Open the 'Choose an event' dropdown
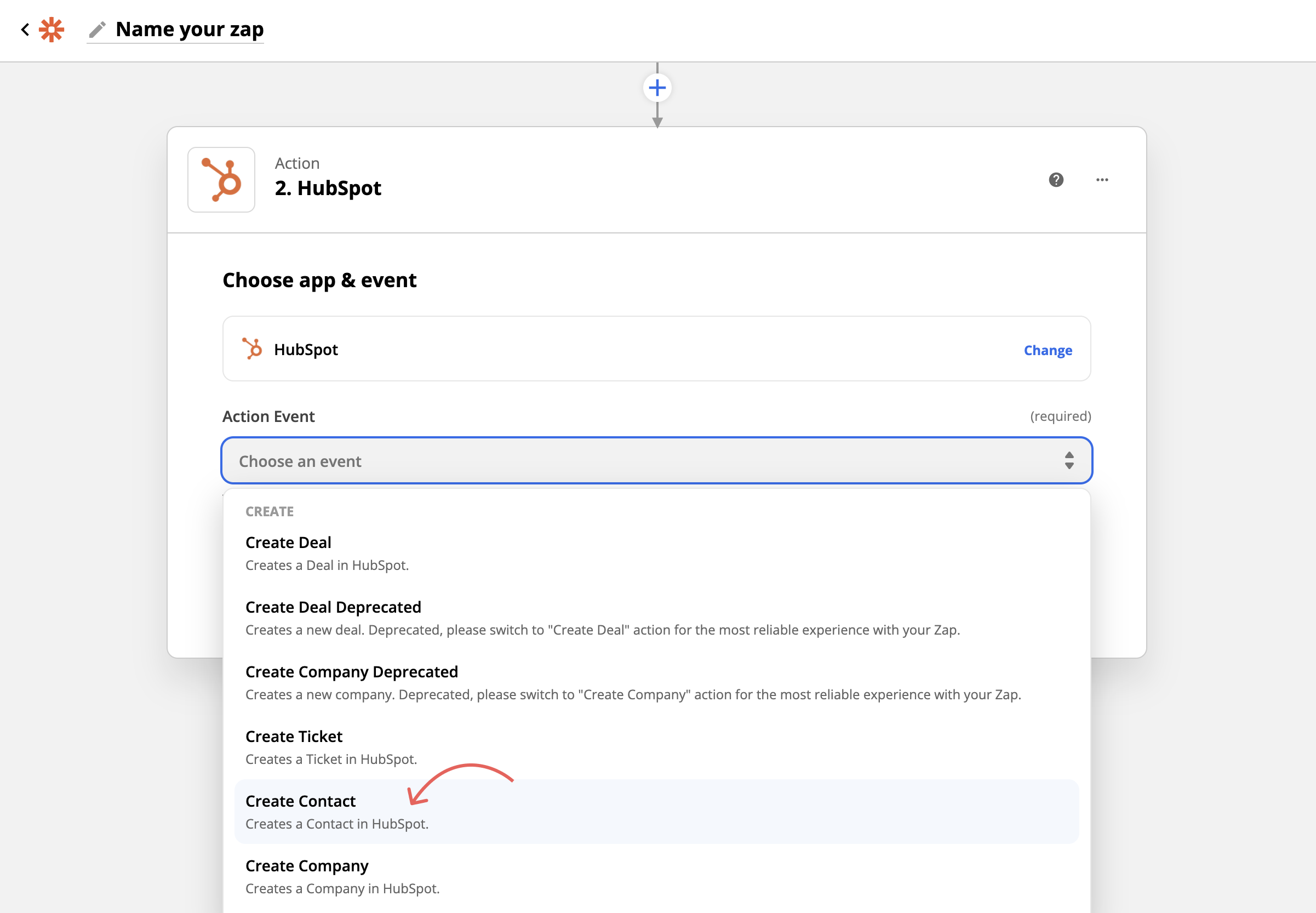 tap(656, 460)
